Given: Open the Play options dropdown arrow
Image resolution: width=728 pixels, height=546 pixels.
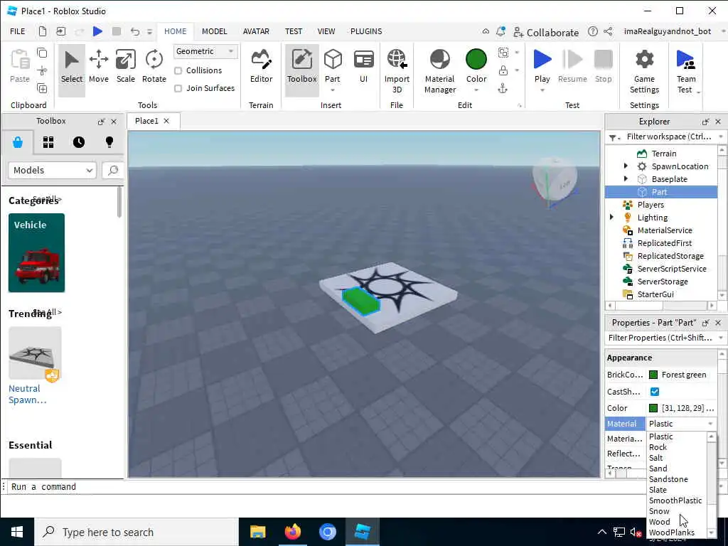Looking at the screenshot, I should point(542,90).
